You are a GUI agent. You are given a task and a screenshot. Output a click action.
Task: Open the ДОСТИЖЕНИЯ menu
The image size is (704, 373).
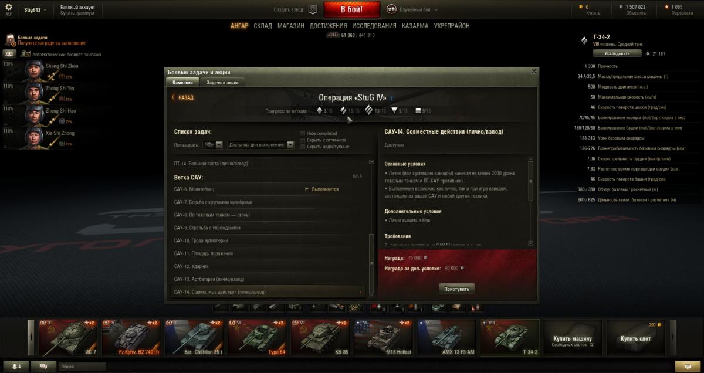pyautogui.click(x=329, y=26)
